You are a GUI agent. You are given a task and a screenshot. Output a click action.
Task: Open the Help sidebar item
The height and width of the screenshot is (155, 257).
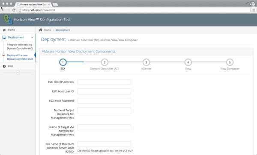[x=18, y=66]
